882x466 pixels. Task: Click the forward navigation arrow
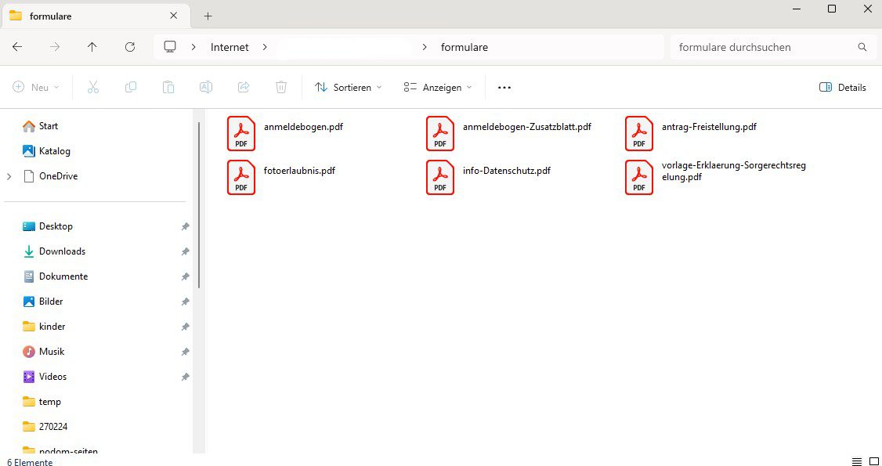pyautogui.click(x=55, y=47)
